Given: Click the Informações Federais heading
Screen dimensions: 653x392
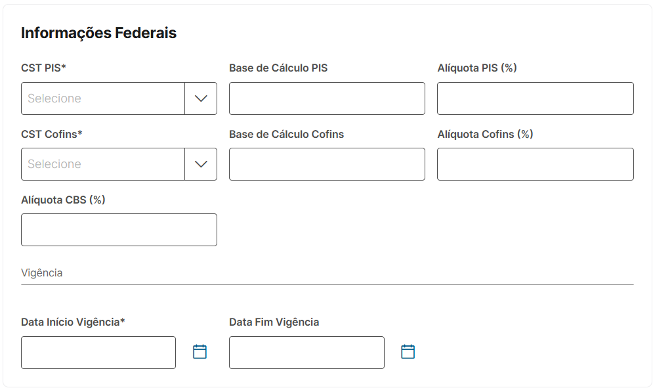Looking at the screenshot, I should click(98, 33).
